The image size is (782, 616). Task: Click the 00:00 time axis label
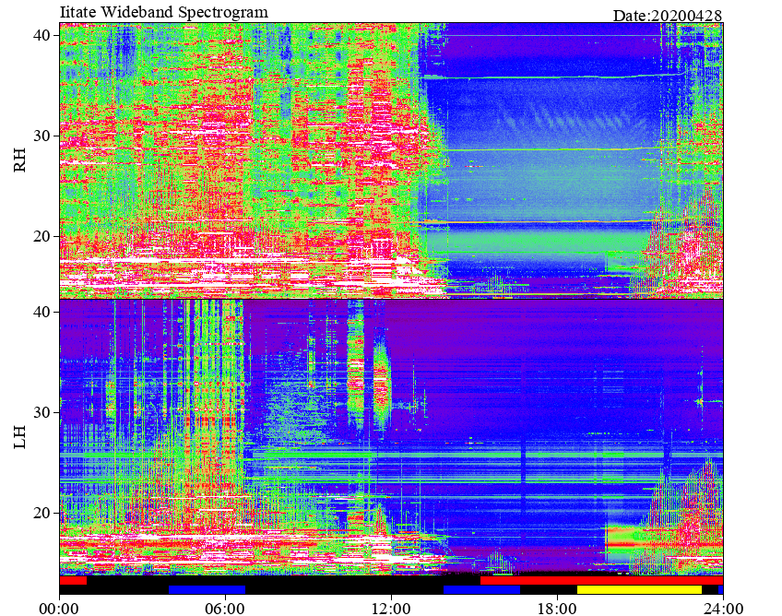[x=59, y=609]
